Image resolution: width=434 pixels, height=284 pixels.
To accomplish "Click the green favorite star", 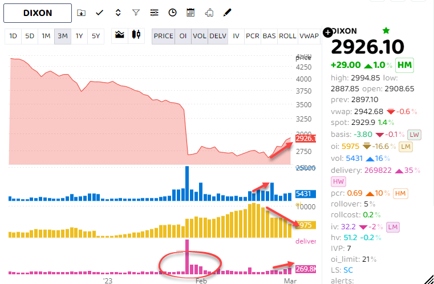I will click(386, 30).
